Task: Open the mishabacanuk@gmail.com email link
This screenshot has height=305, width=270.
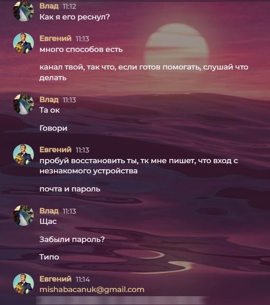Action: 92,290
